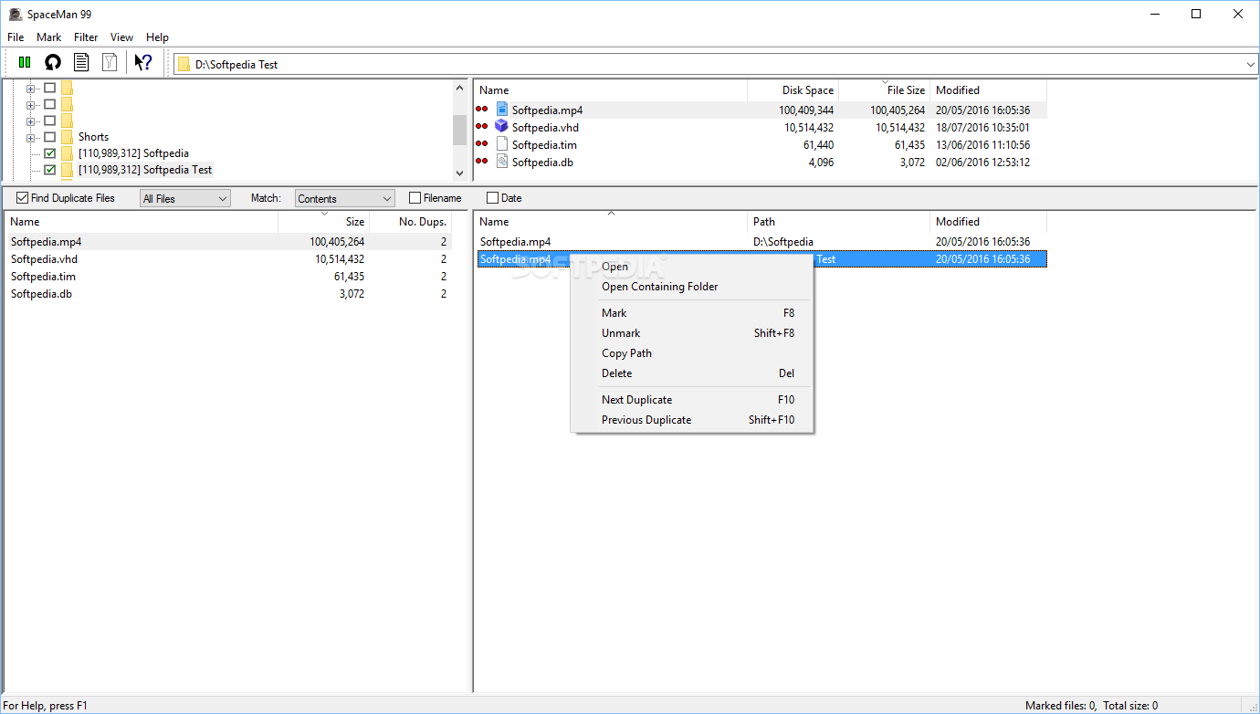Sort duplicate locations by Path column

[838, 222]
